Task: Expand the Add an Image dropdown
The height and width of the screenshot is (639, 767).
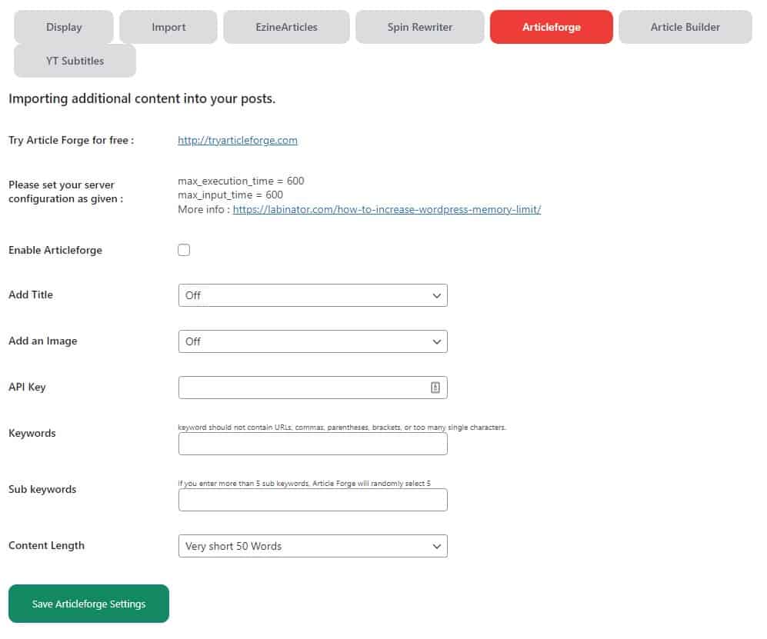Action: [312, 341]
